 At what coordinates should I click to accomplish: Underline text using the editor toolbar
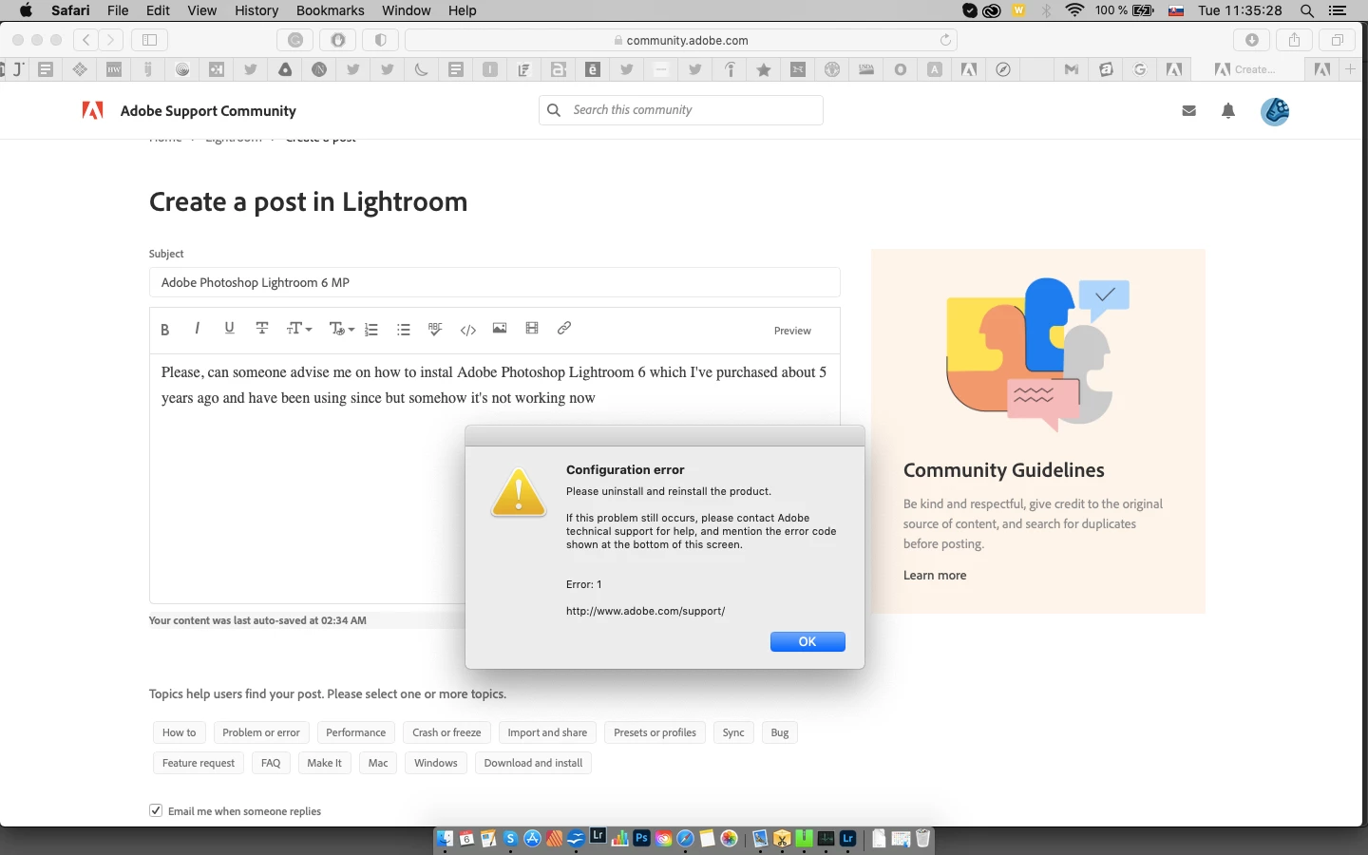point(229,329)
